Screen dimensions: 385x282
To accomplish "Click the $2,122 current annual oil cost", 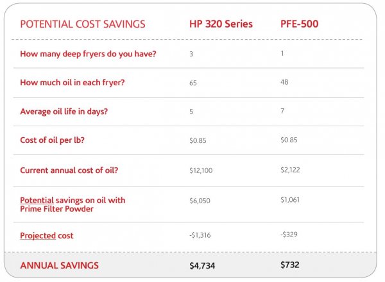I will click(x=291, y=170).
